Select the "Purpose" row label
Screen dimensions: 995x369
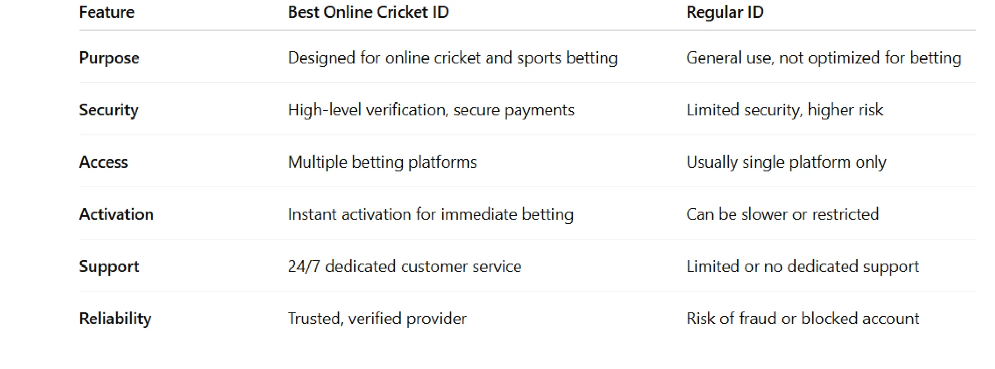point(109,57)
